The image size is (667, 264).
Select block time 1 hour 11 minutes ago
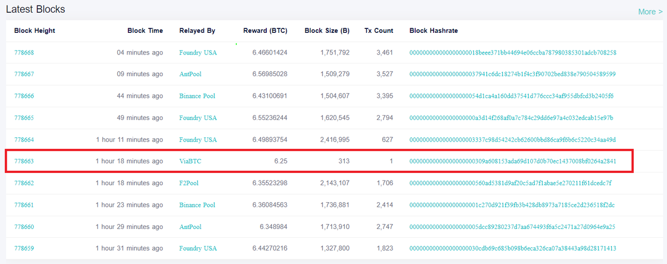130,140
